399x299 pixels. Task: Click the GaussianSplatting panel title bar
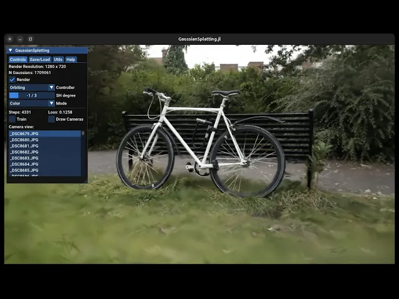(x=47, y=50)
